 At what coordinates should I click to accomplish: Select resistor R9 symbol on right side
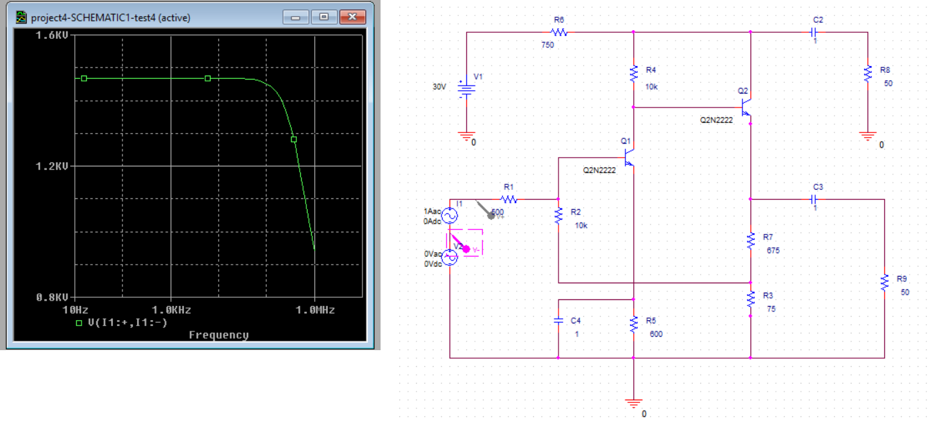[884, 282]
